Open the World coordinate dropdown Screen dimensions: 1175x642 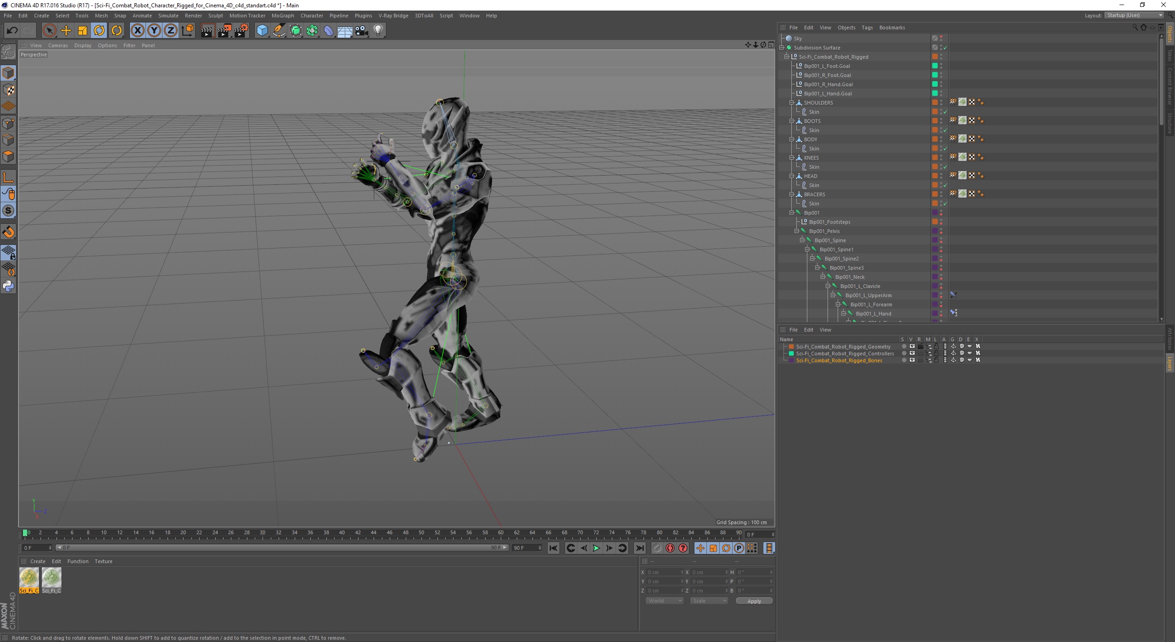click(x=665, y=601)
